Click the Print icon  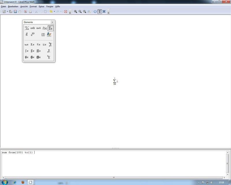30,12
